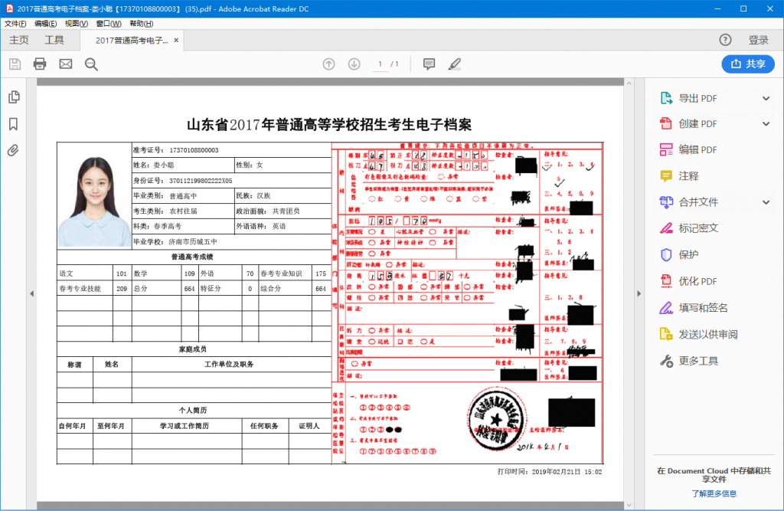The height and width of the screenshot is (511, 784).
Task: Add a comment speech bubble icon
Action: pyautogui.click(x=429, y=64)
